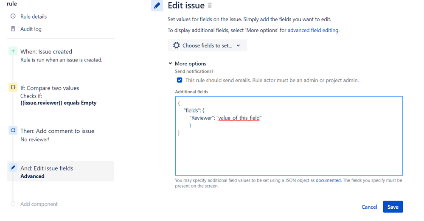Select the Then: Add comment to issue action

[x=57, y=131]
